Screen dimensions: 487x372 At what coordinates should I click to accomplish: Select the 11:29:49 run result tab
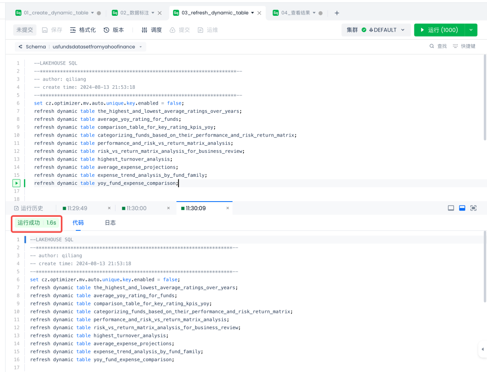pyautogui.click(x=75, y=208)
